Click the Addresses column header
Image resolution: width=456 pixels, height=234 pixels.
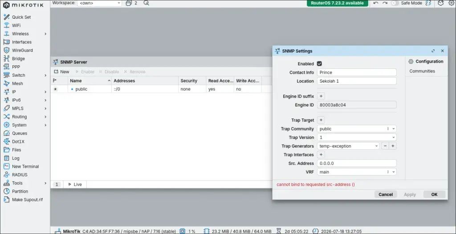point(145,81)
